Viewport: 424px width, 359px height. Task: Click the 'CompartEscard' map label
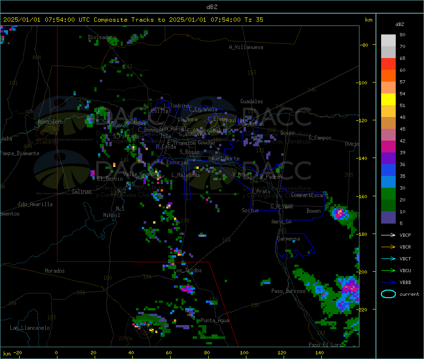click(310, 195)
